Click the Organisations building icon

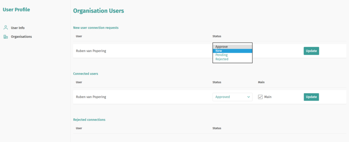pos(5,37)
